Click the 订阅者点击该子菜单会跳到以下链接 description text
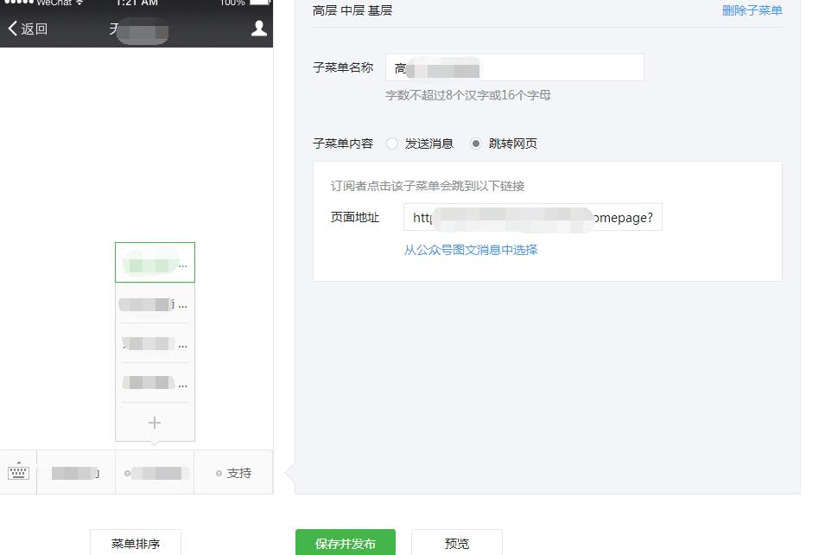Viewport: 825px width, 555px height. tap(428, 185)
